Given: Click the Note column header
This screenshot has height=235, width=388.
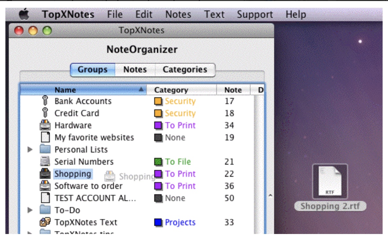Looking at the screenshot, I should point(233,90).
